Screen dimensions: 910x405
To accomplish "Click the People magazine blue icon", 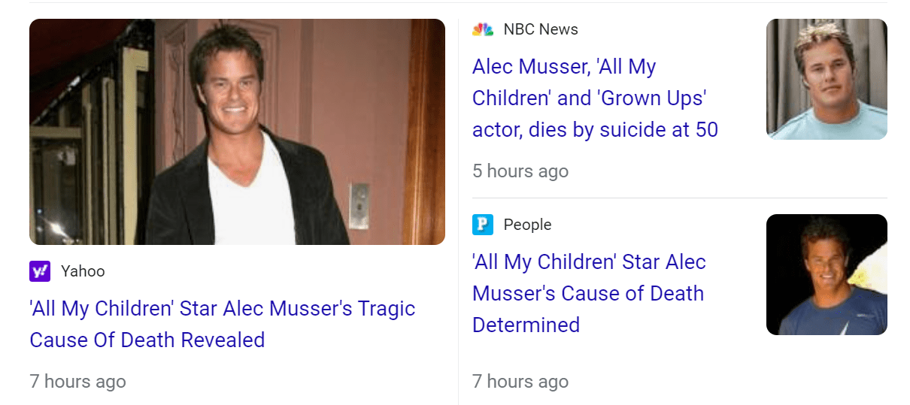I will pyautogui.click(x=483, y=224).
